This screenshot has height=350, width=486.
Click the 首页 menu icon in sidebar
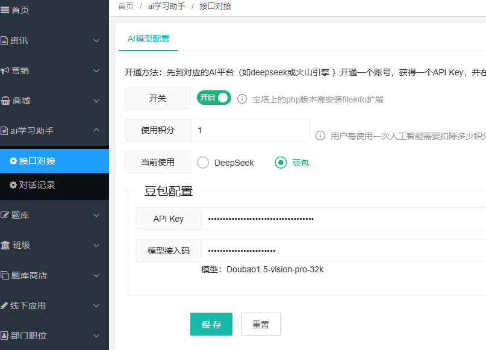click(5, 10)
